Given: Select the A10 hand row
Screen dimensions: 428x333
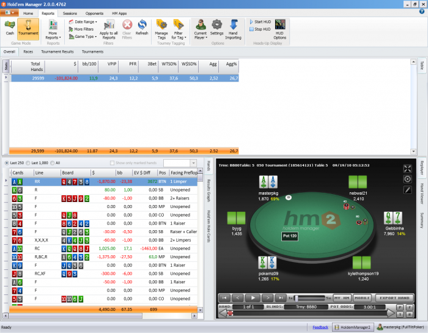Looking at the screenshot, I should [105, 249].
